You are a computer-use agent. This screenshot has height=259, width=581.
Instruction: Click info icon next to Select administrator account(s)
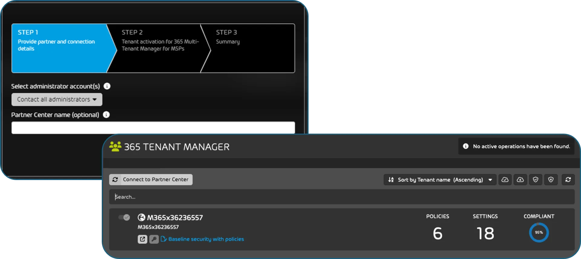click(107, 86)
